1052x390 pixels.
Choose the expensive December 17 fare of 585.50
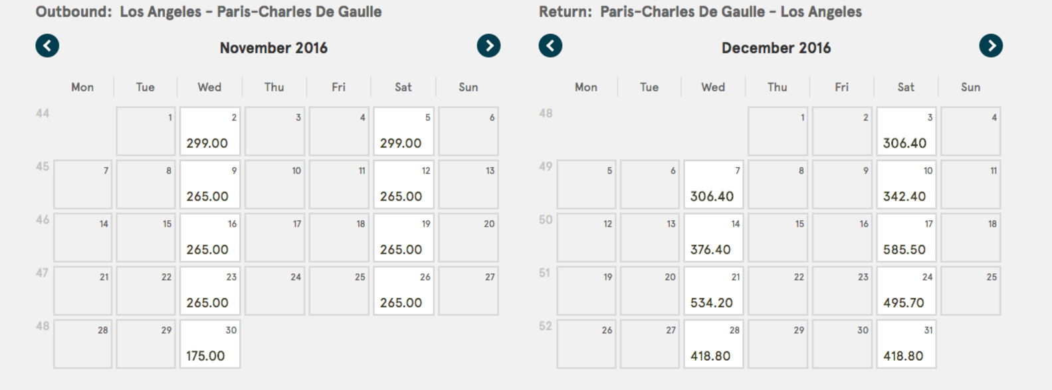coord(905,237)
